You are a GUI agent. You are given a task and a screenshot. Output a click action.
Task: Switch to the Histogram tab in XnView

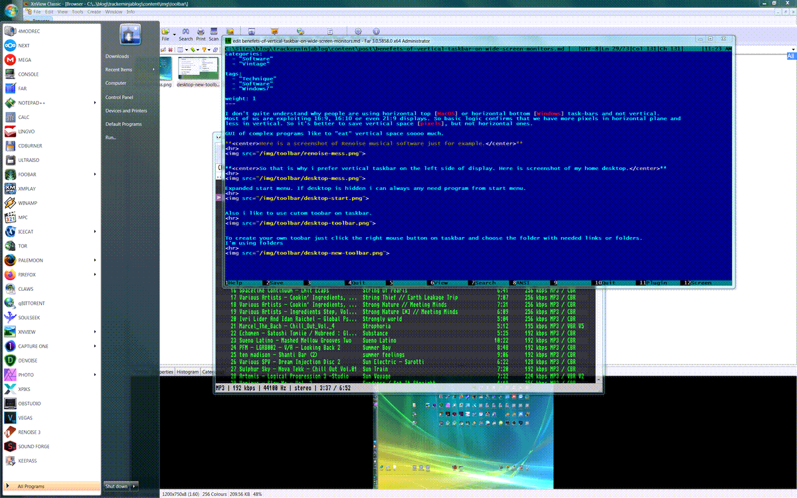tap(187, 372)
